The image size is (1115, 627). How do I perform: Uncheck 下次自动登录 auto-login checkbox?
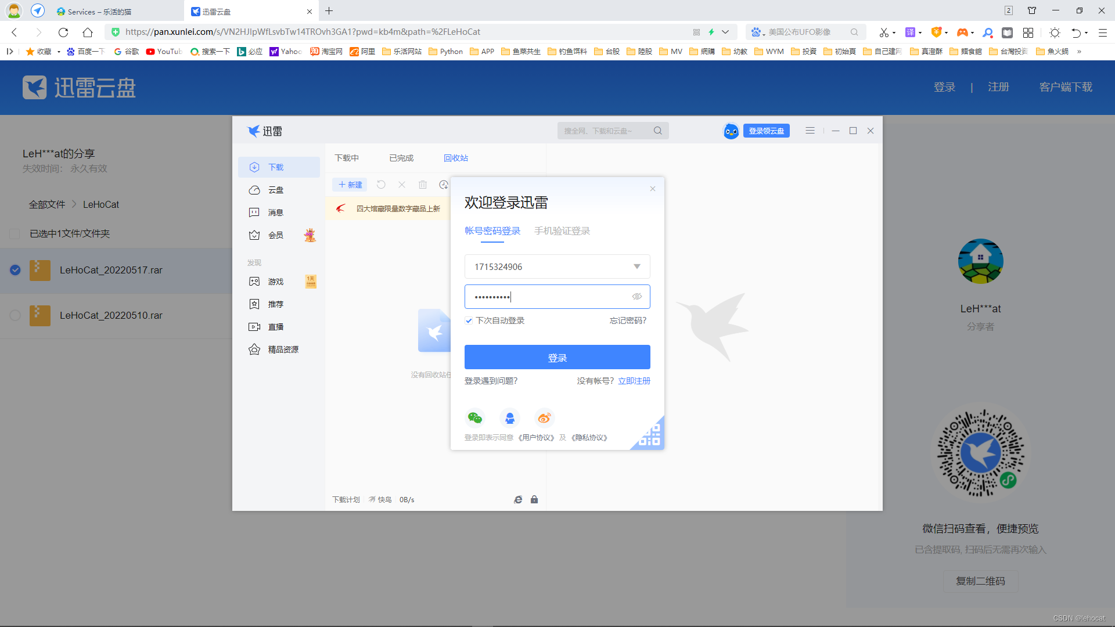coord(469,320)
